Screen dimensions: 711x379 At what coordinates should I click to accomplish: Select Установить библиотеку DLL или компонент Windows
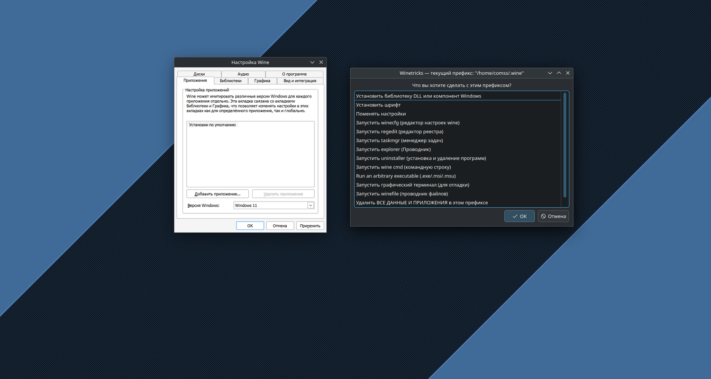458,96
